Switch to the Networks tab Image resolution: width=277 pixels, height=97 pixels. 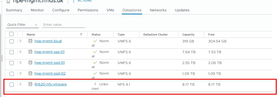click(x=158, y=10)
